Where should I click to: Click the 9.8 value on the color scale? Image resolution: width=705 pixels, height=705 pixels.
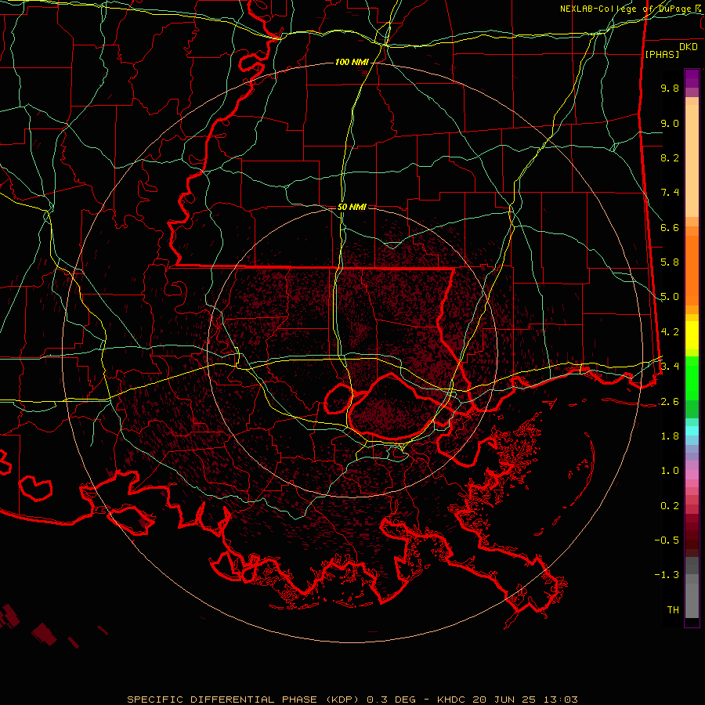click(670, 88)
